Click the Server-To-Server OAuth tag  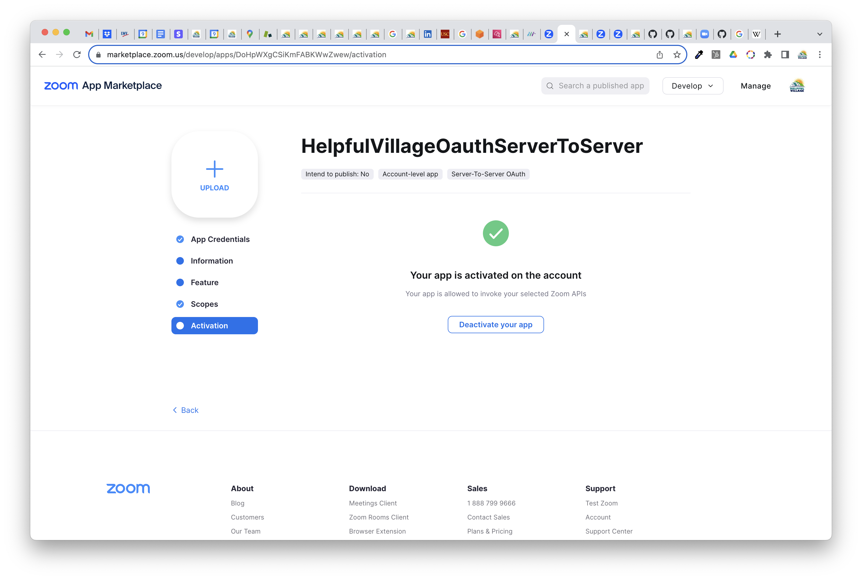[488, 174]
